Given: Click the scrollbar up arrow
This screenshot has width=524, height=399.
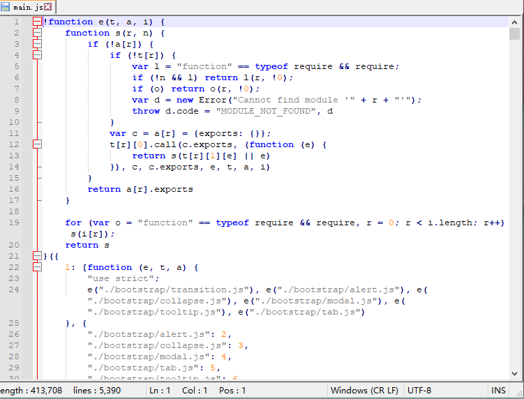Looking at the screenshot, I should coord(514,22).
